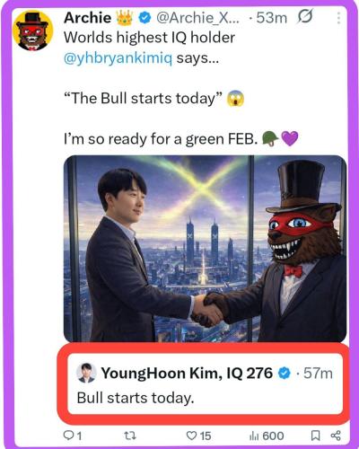Click YoungHoon Kim's small avatar
This screenshot has width=359, height=449.
point(86,373)
